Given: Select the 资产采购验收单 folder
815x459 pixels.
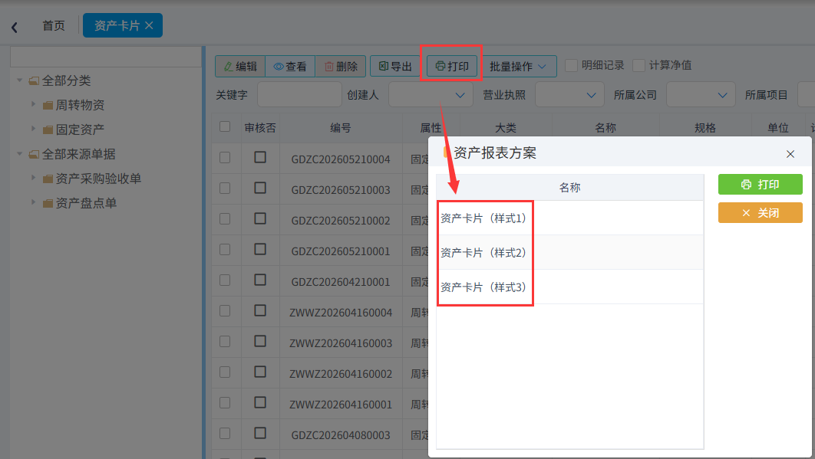Looking at the screenshot, I should pos(98,179).
